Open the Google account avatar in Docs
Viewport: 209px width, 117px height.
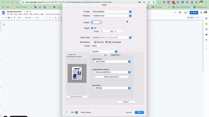point(205,13)
